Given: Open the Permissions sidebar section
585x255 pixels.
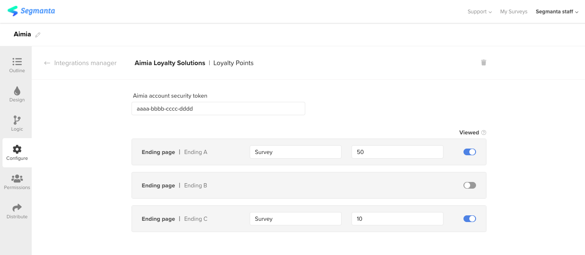Looking at the screenshot, I should point(17,182).
